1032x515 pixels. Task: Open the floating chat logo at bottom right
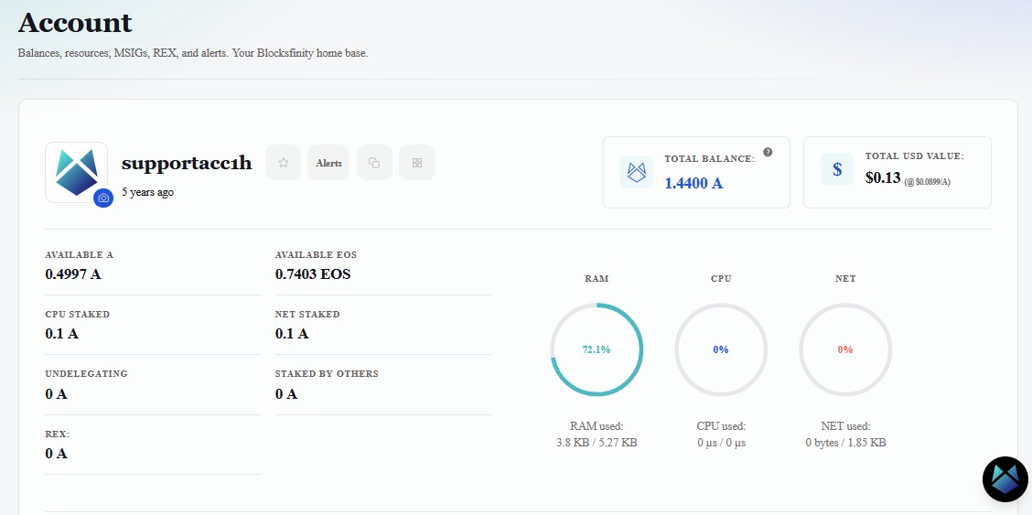1005,478
